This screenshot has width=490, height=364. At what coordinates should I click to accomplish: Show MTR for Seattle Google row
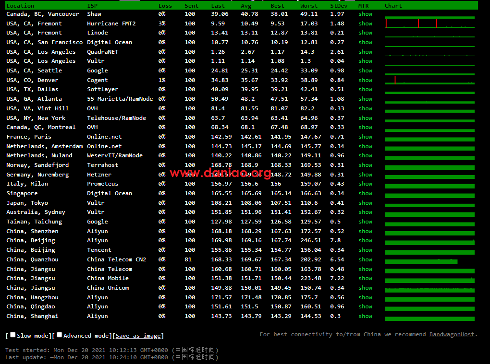(x=365, y=71)
